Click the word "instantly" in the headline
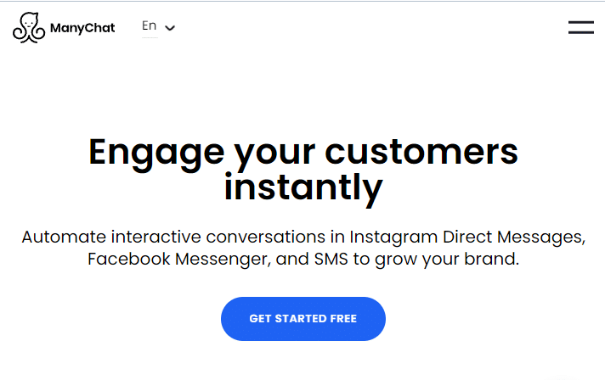605x380 pixels. point(303,188)
